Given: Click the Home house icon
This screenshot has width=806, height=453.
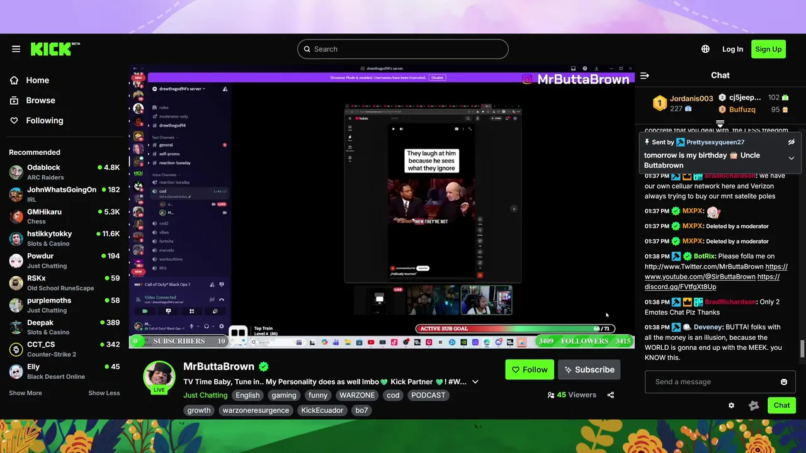Looking at the screenshot, I should [14, 80].
